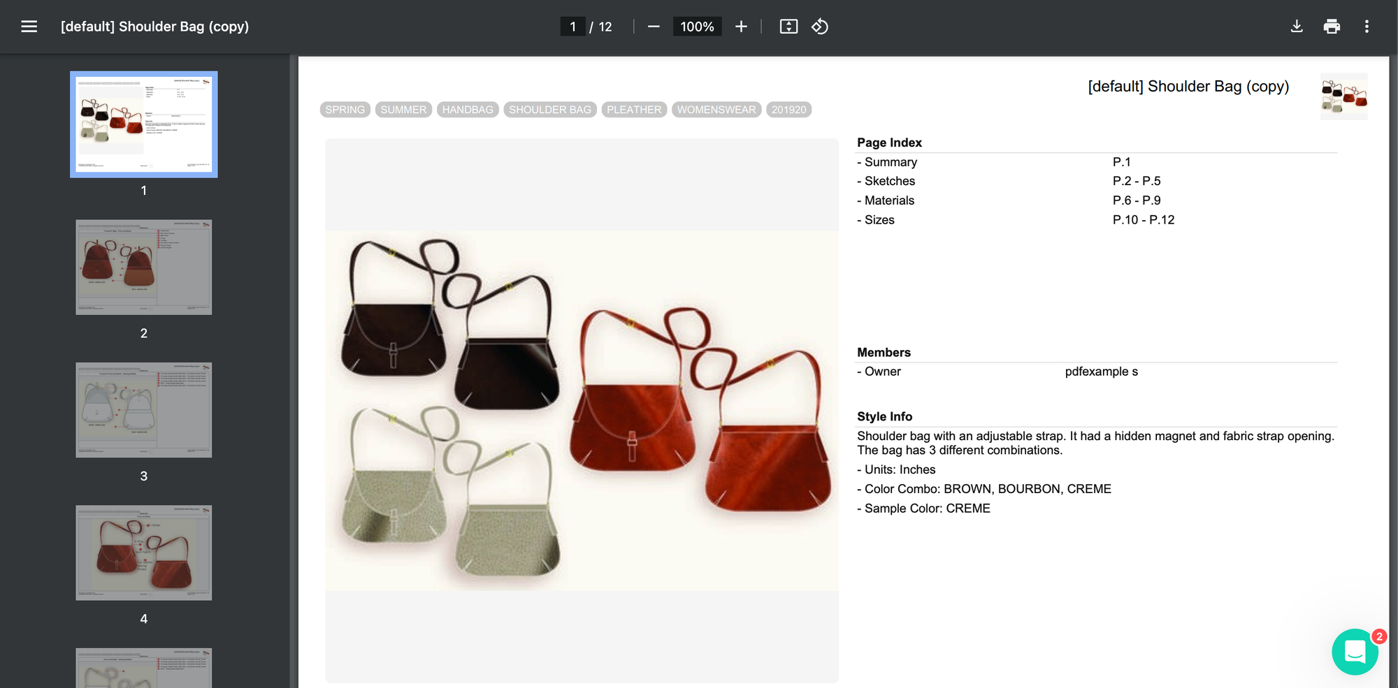Screen dimensions: 1398x688
Task: Select page 2 thumbnail
Action: coord(144,268)
